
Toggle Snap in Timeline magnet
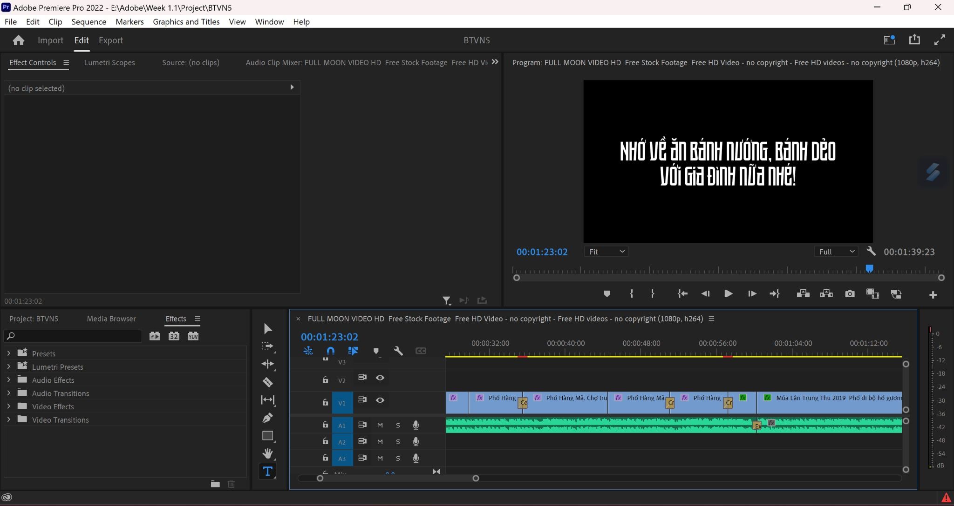tap(330, 351)
